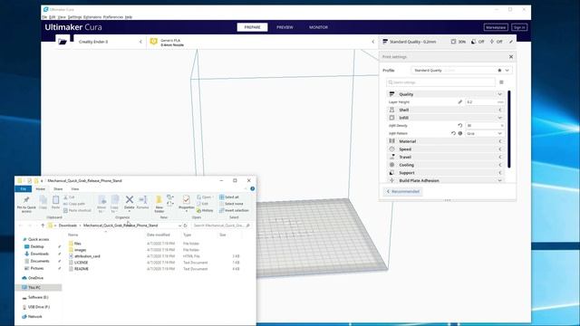This screenshot has height=326, width=580.
Task: Open Cura's Preferences menu
Action: [113, 17]
